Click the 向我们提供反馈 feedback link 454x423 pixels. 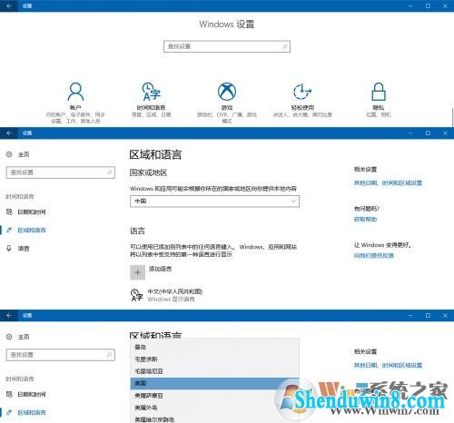(x=374, y=256)
